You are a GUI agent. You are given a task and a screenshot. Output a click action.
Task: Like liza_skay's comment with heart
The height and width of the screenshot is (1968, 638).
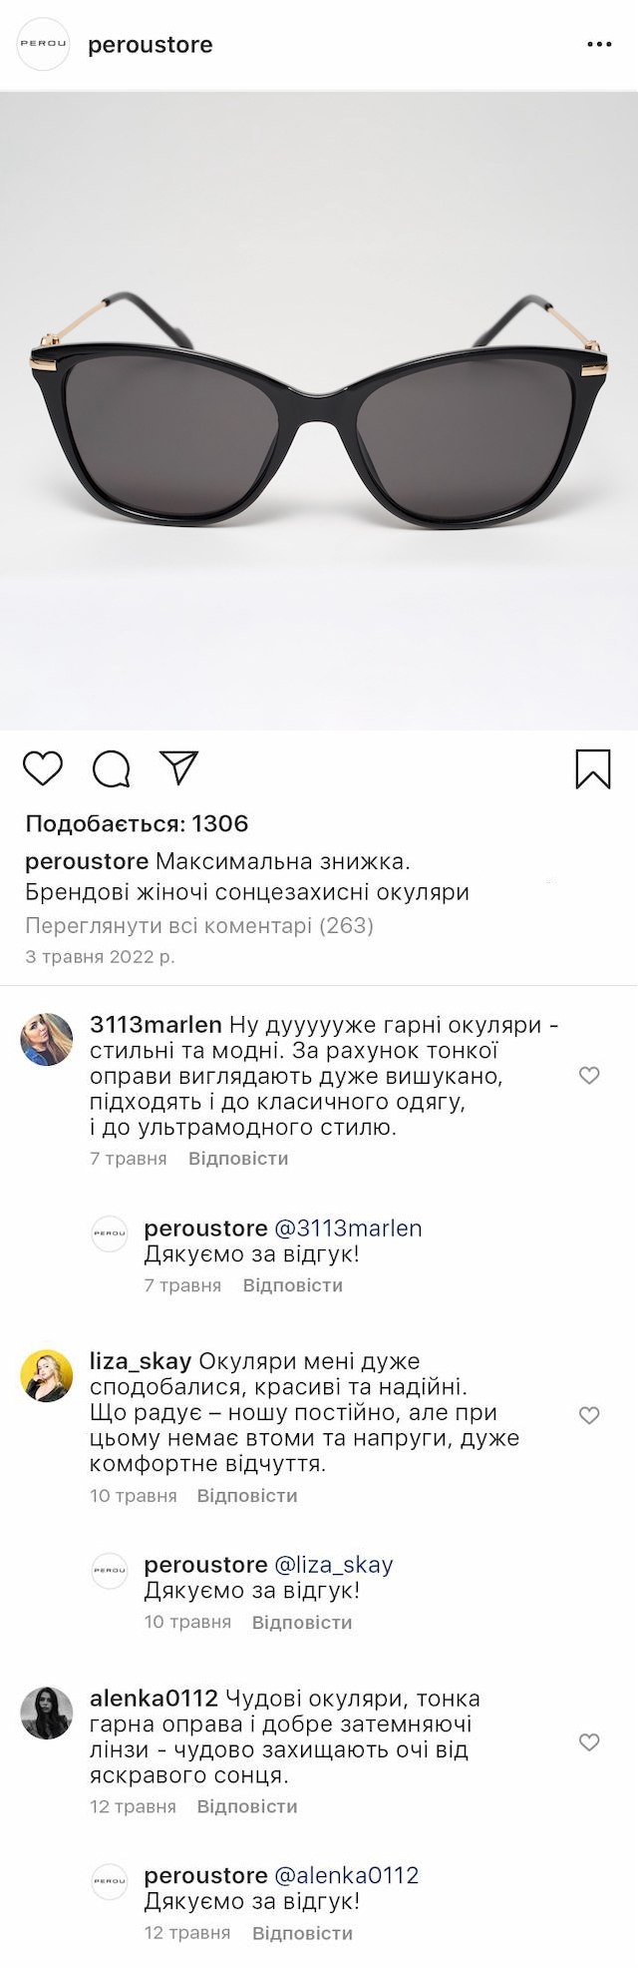click(x=589, y=1415)
